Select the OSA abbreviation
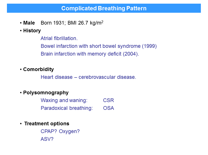The width and height of the screenshot is (208, 155). [108, 108]
